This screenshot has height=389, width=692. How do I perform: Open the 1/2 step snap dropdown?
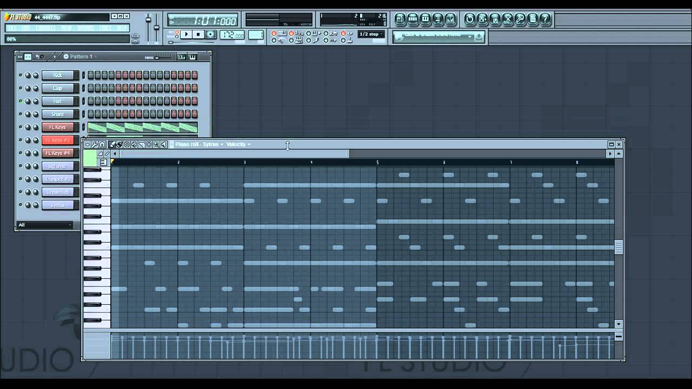(371, 34)
